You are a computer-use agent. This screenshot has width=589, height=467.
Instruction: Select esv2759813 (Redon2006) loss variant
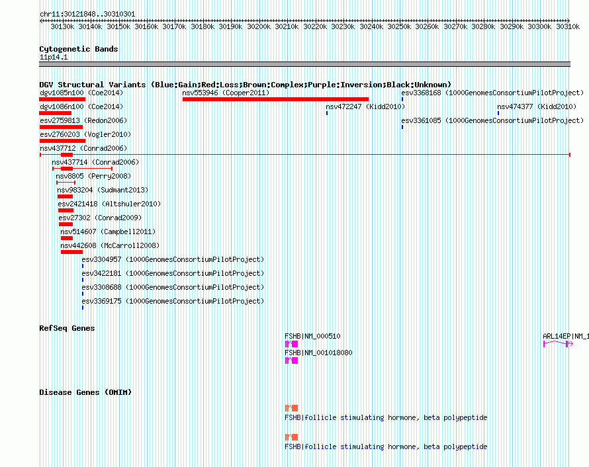tap(83, 120)
